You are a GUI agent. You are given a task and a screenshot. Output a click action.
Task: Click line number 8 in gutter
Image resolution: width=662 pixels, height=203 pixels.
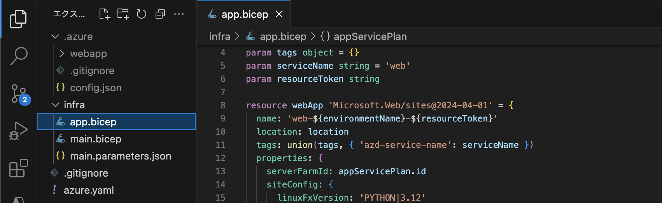tap(223, 105)
